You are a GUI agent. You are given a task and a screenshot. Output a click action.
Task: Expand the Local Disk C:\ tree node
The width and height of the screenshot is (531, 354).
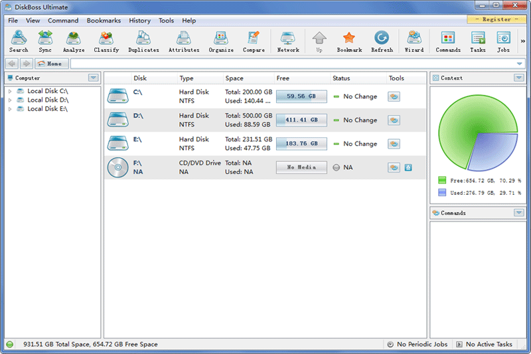[10, 91]
